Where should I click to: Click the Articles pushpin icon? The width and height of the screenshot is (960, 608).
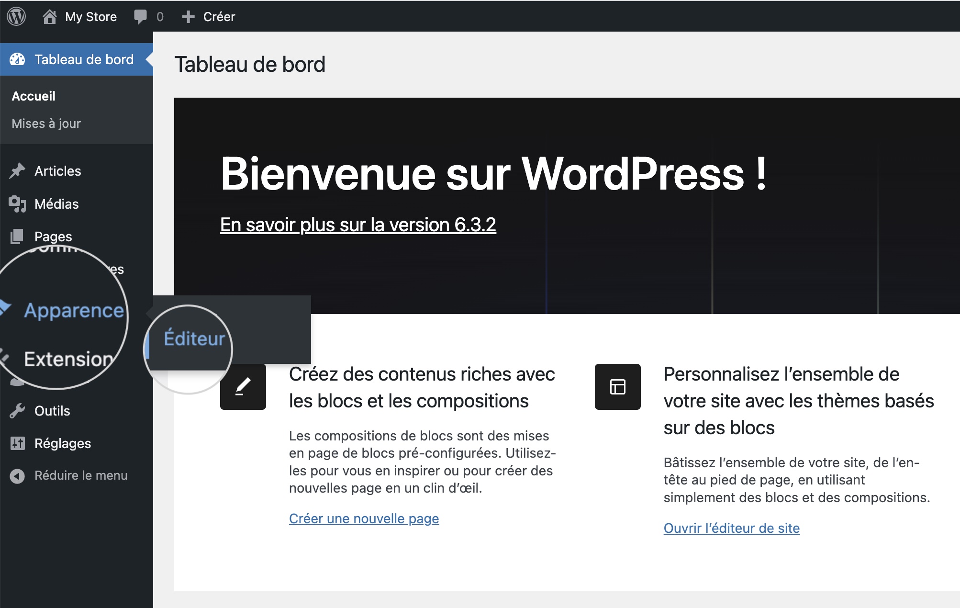[x=17, y=171]
